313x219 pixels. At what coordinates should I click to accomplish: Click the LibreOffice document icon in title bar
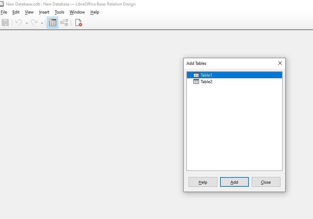tap(2, 4)
